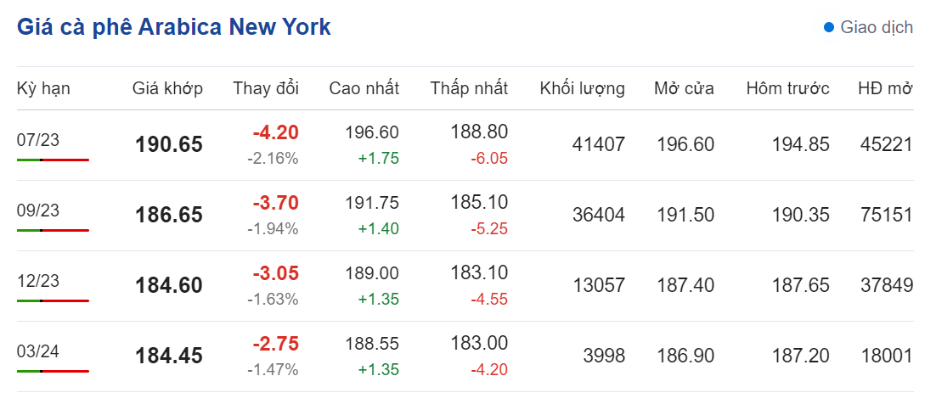This screenshot has width=936, height=404.
Task: Open the 09/23 contract term
Action: tap(38, 211)
